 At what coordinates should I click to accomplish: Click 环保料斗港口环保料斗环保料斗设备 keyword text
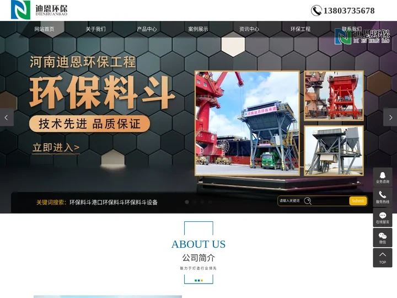point(114,202)
